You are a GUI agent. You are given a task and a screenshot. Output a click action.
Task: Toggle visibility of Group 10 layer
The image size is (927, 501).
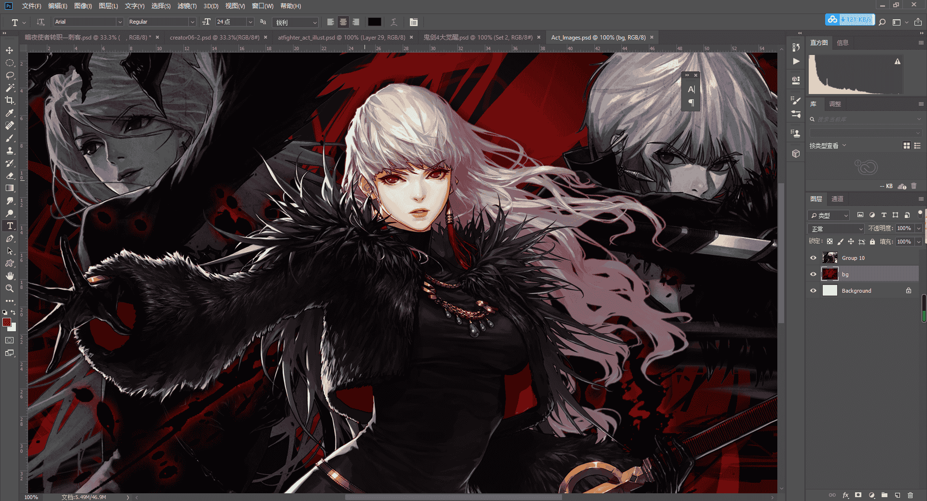pyautogui.click(x=813, y=258)
